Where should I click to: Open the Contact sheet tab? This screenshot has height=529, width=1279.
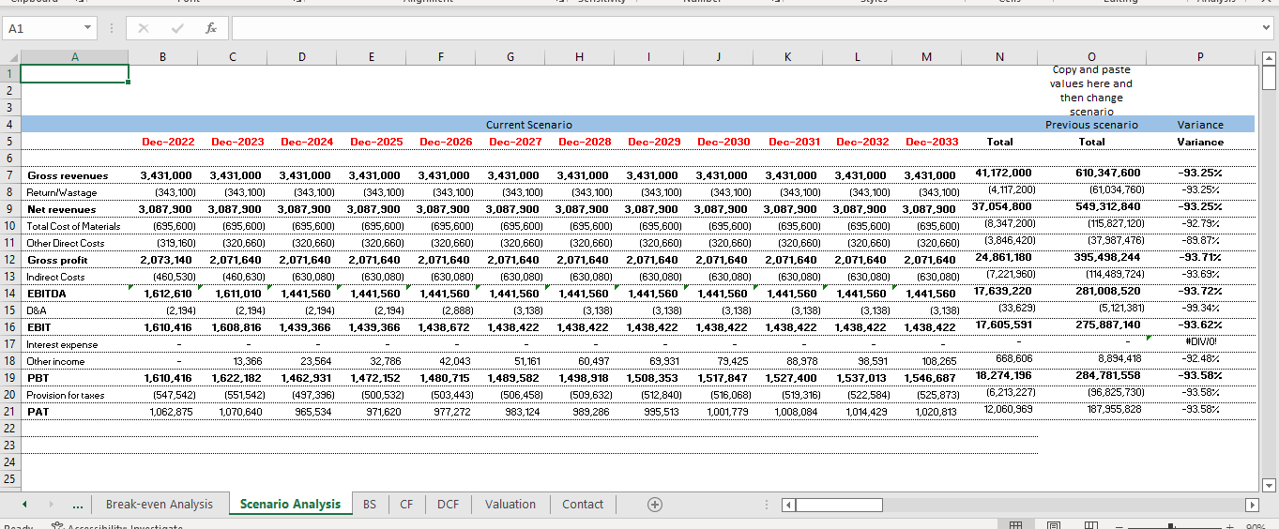click(x=583, y=505)
